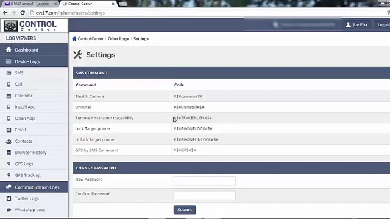Click the Settings wrench icon
390x219 pixels.
77,55
